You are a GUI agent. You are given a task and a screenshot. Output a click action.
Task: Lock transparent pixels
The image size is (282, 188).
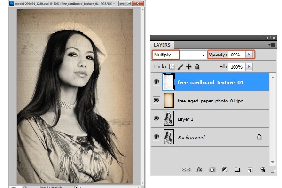(172, 67)
